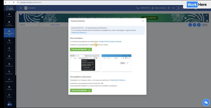211x108 pixels.
Task: Open the chat support bubble
Action: (x=206, y=102)
